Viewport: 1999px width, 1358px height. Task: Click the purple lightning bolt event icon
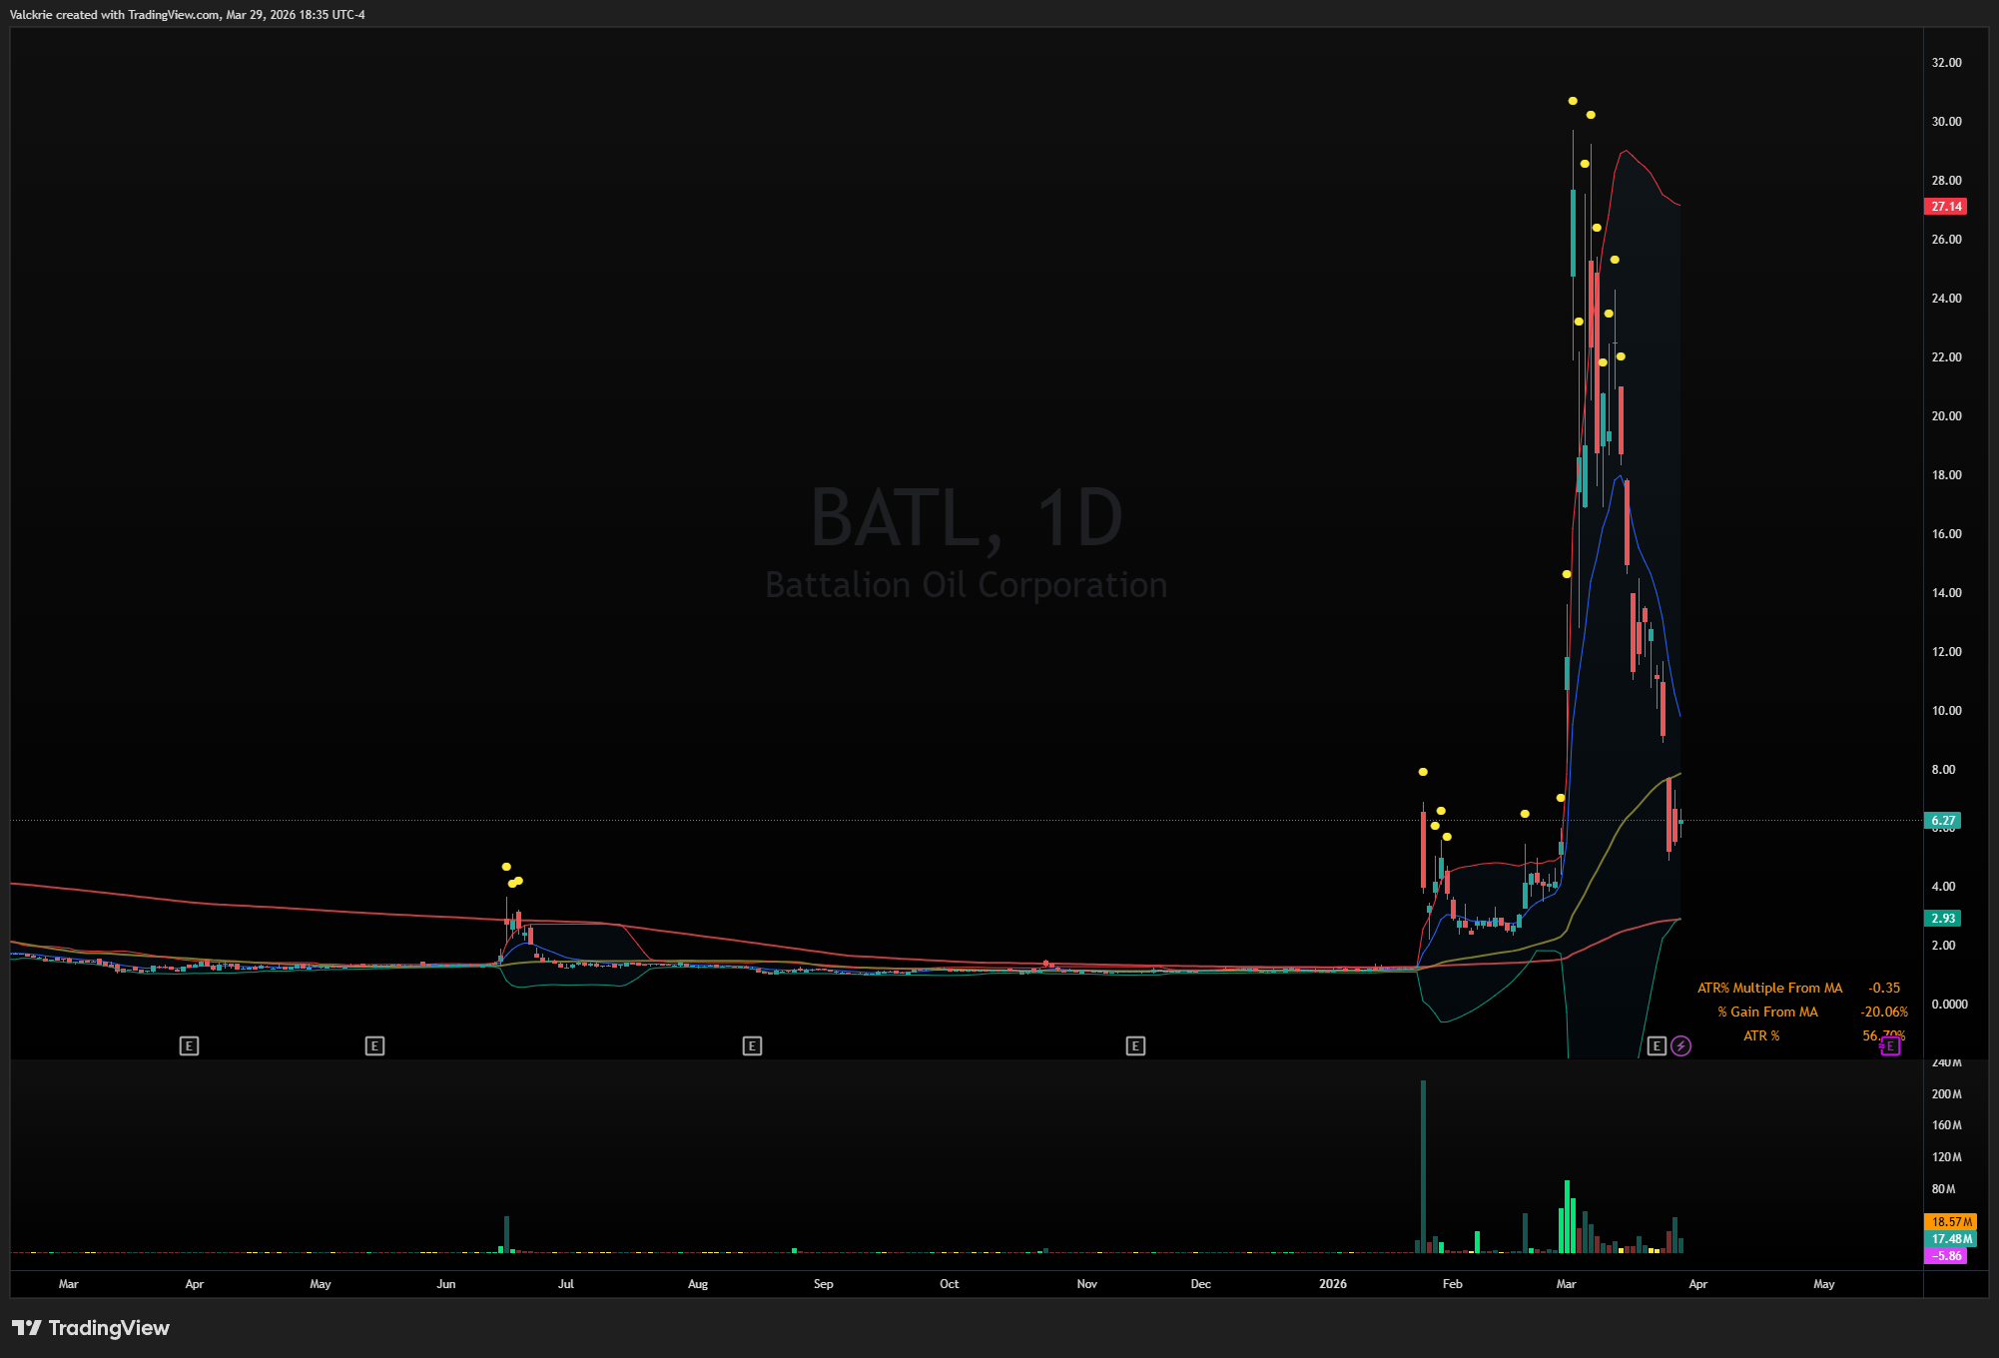(1681, 1045)
